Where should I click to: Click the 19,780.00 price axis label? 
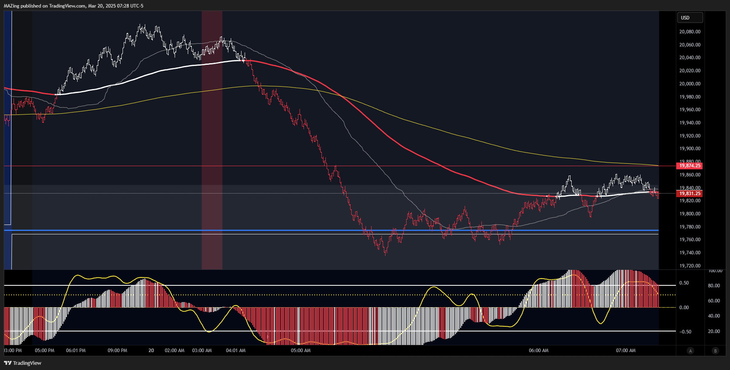pos(690,227)
